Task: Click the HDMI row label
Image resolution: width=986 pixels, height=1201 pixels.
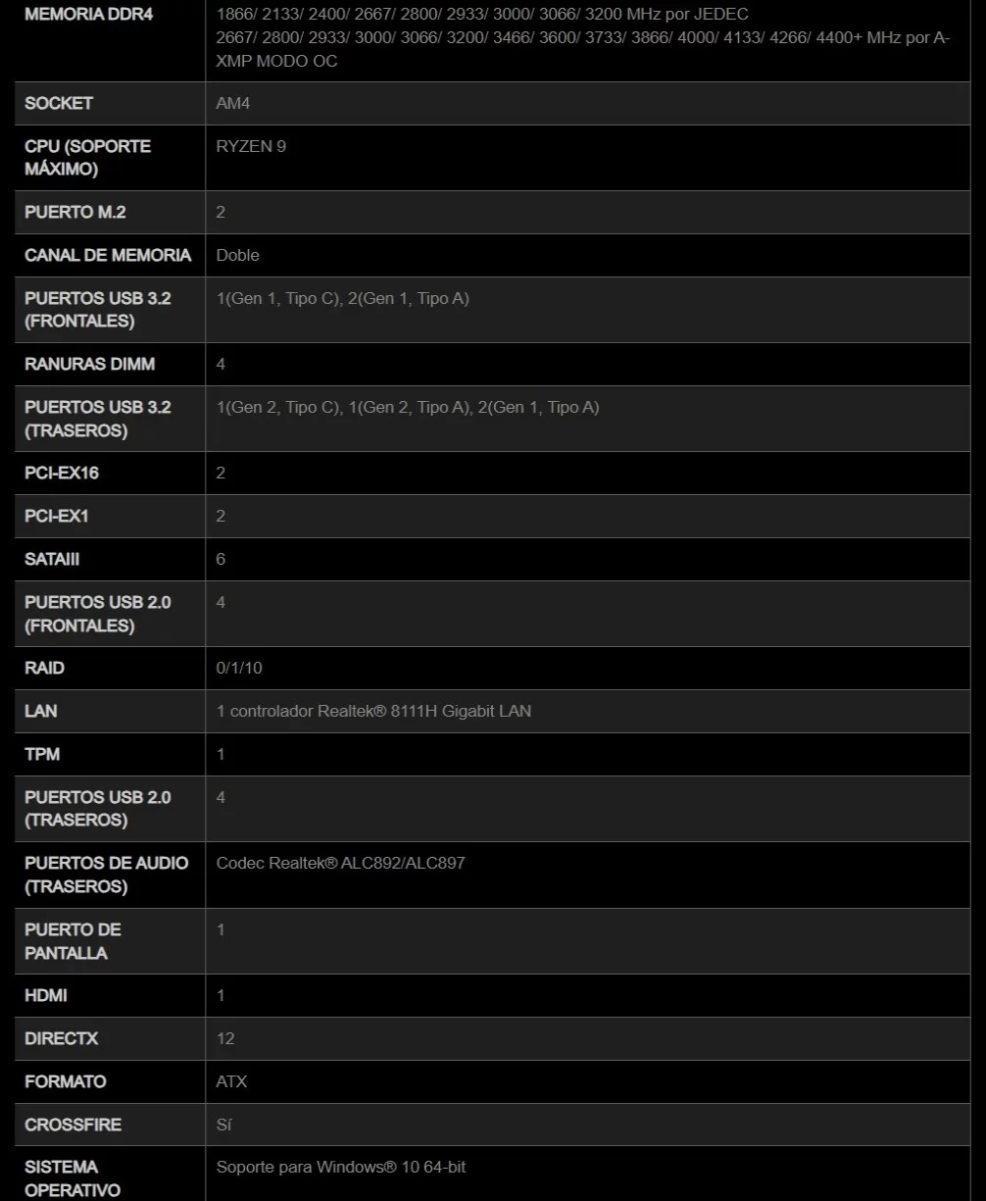Action: point(46,995)
